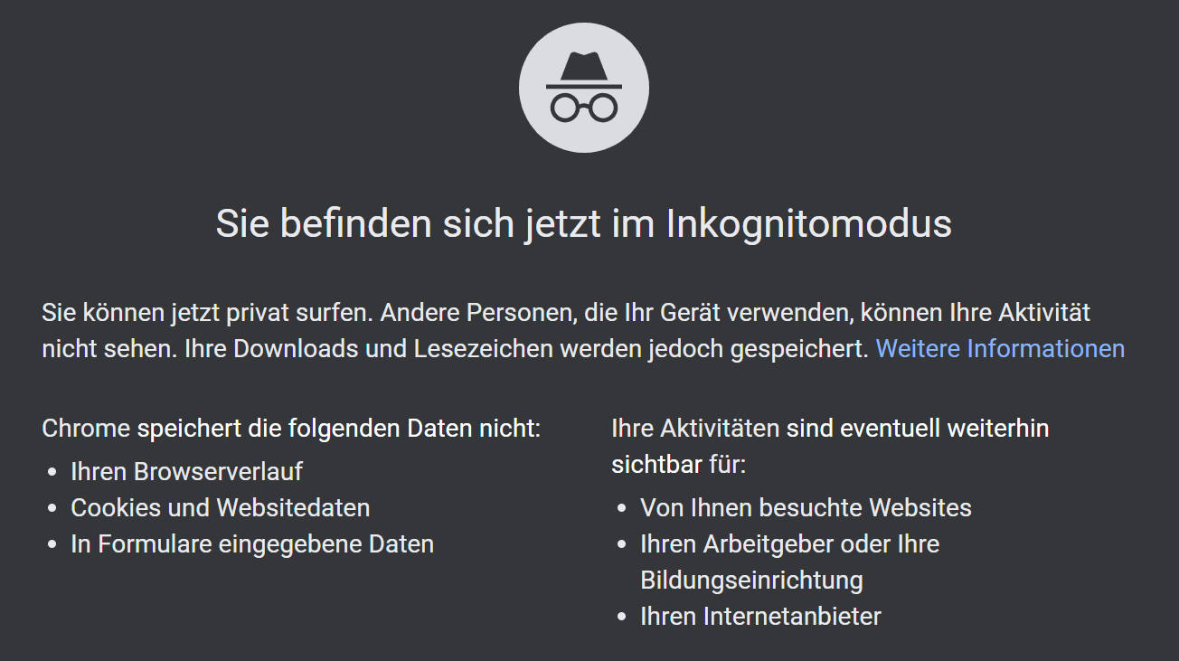
Task: Click the incognito hat-and-glasses icon
Action: coord(583,88)
